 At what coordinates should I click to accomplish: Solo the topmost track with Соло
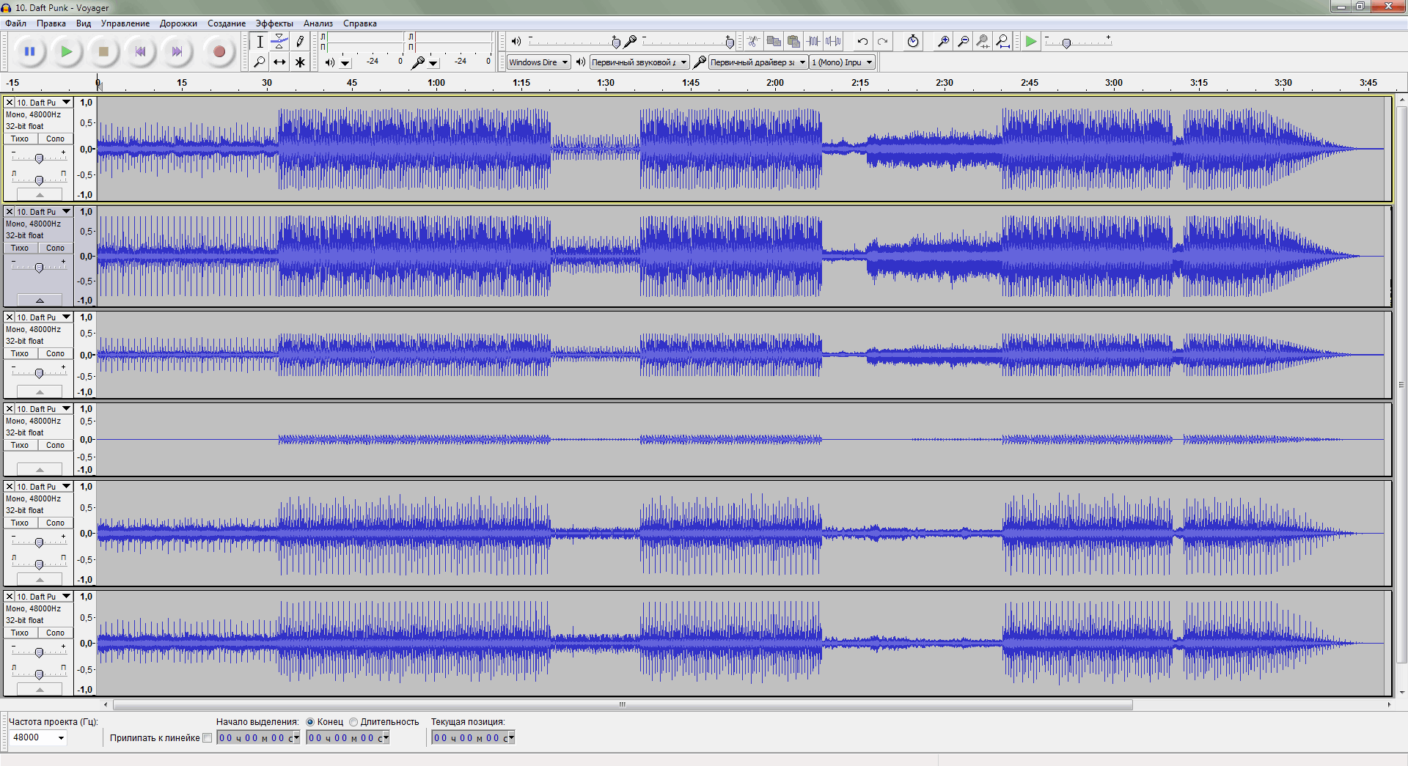tap(56, 139)
